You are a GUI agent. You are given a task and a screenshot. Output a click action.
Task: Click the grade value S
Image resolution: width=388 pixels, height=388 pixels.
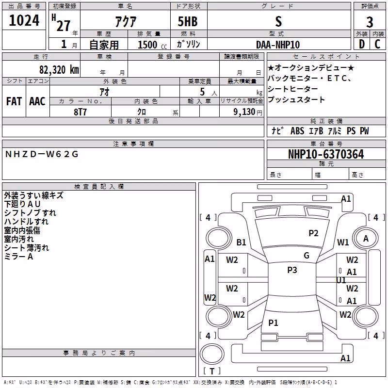coord(278,21)
